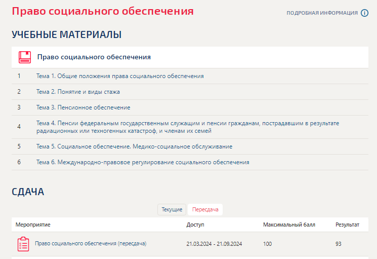Click the info icon next to ПОДРОБНАЯ ИНФОРМАЦИЯ
This screenshot has height=259, width=377.
tap(364, 13)
